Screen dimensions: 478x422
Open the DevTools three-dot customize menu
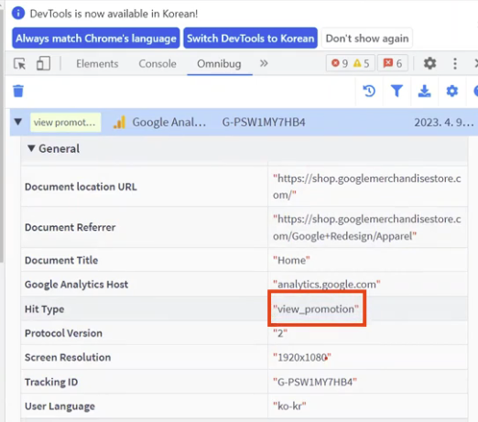point(455,63)
